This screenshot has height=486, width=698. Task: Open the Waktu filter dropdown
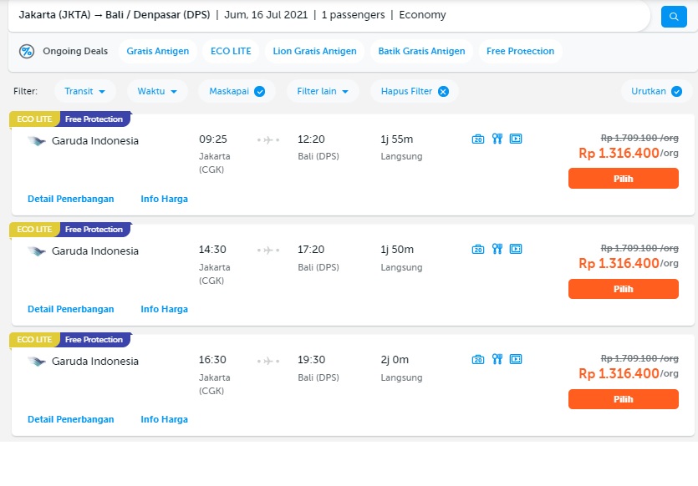(157, 91)
